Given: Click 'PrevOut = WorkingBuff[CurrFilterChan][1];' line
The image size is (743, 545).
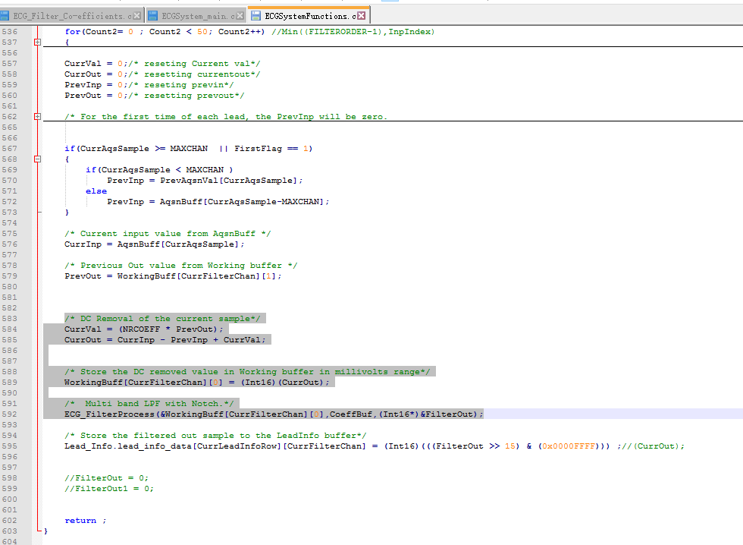Looking at the screenshot, I should [x=173, y=276].
